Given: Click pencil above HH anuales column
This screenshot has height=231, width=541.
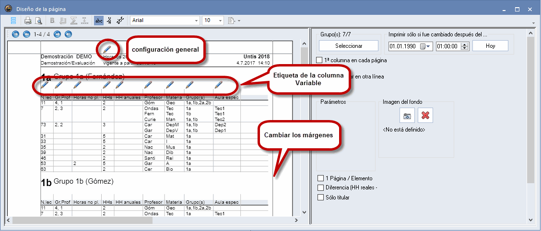Looking at the screenshot, I should click(119, 85).
